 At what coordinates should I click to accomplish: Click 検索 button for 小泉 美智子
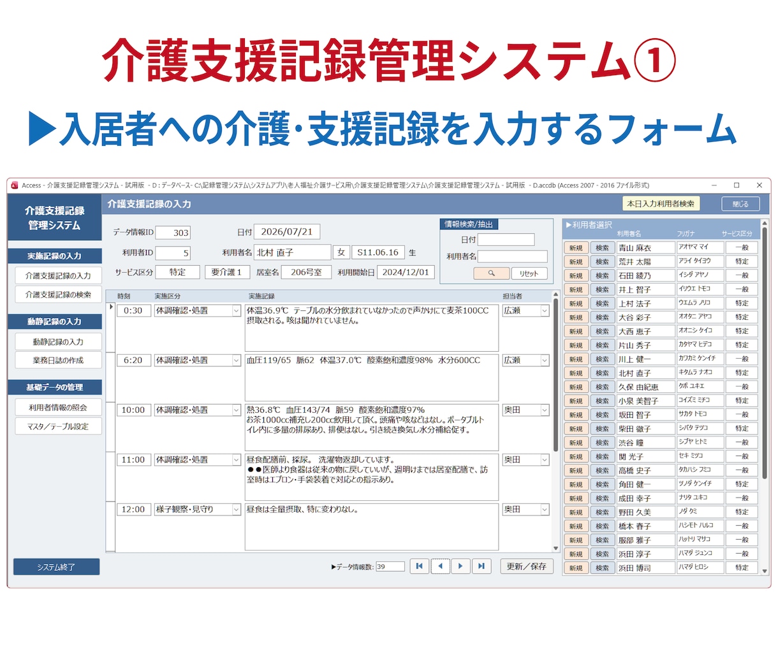pyautogui.click(x=602, y=401)
